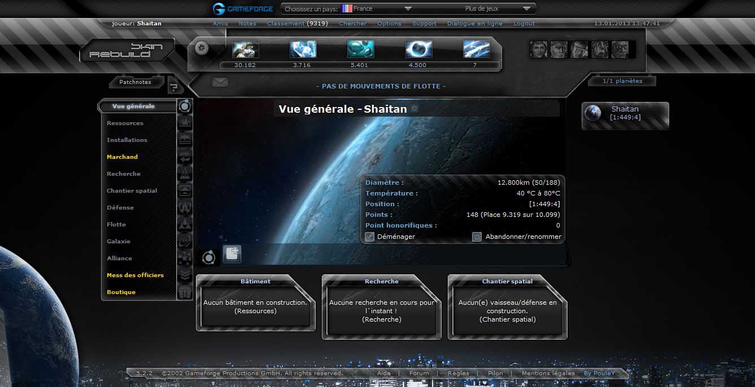Click the note-plus icon below planet image
This screenshot has width=755, height=387.
click(x=232, y=254)
